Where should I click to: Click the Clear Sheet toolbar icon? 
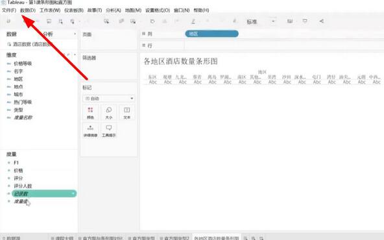coord(133,21)
